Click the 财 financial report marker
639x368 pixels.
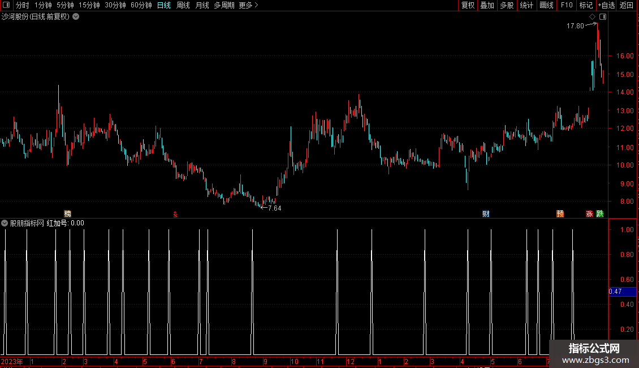[x=486, y=214]
